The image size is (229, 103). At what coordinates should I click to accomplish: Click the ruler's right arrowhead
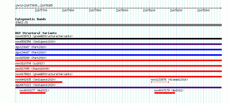click(x=221, y=8)
